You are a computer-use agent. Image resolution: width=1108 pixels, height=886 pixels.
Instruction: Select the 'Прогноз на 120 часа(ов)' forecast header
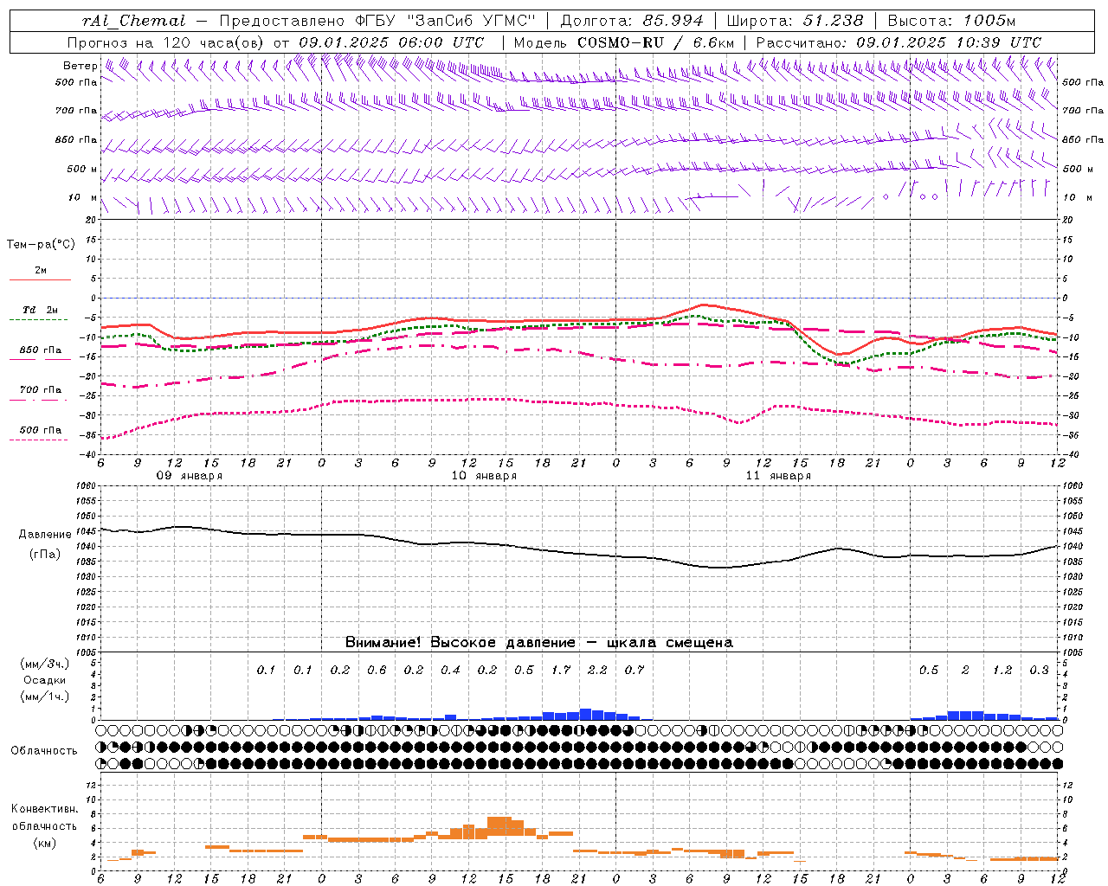pos(166,42)
